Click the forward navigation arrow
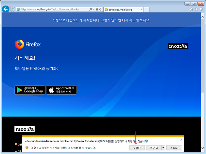The width and height of the screenshot is (206, 154). tap(12, 10)
